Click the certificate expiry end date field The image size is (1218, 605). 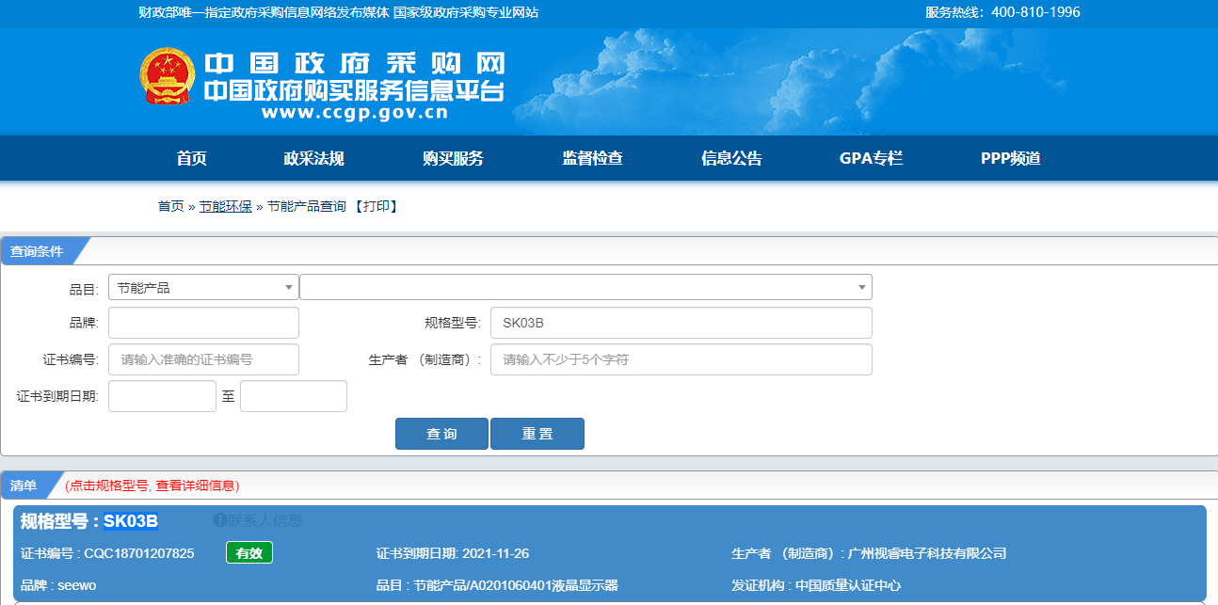tap(294, 396)
